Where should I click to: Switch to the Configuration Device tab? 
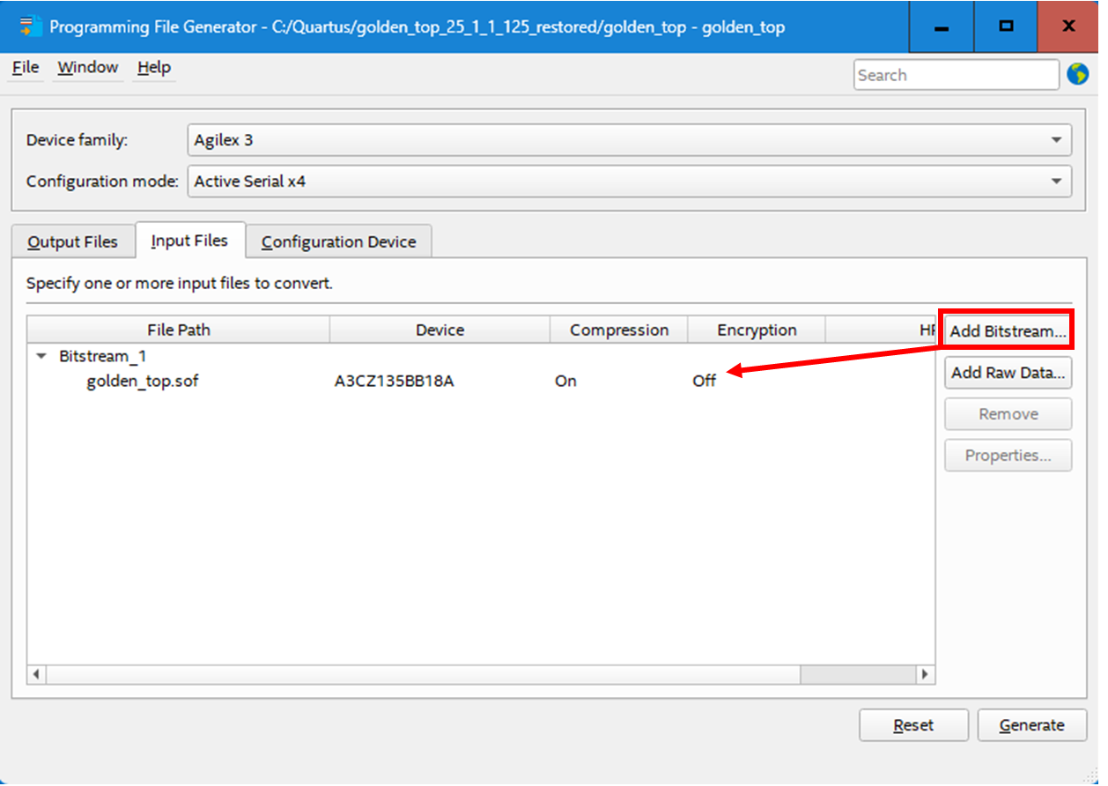tap(338, 241)
